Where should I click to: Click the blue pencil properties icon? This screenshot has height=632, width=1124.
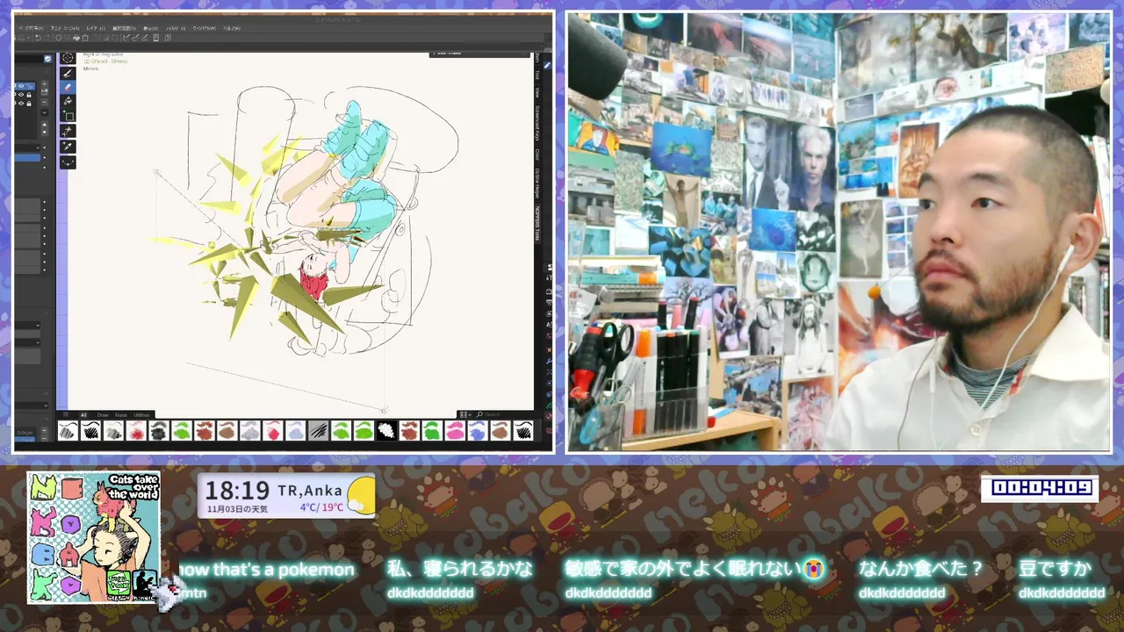(x=547, y=65)
